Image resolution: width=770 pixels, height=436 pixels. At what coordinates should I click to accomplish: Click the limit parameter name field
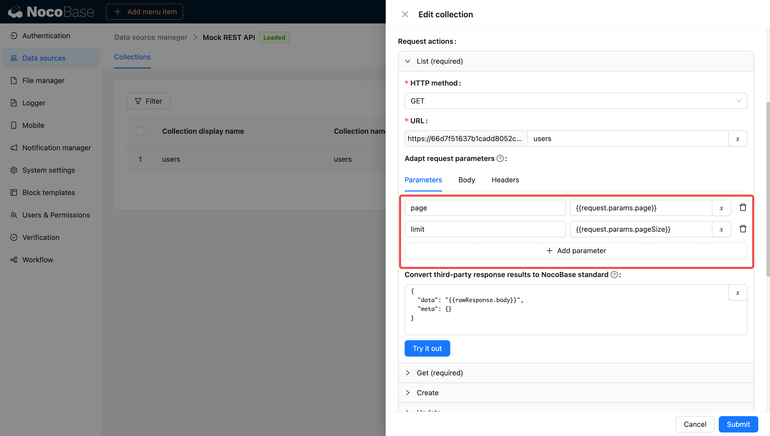485,229
